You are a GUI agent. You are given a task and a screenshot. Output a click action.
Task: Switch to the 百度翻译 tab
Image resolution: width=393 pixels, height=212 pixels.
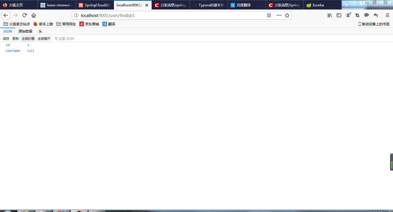coord(247,5)
